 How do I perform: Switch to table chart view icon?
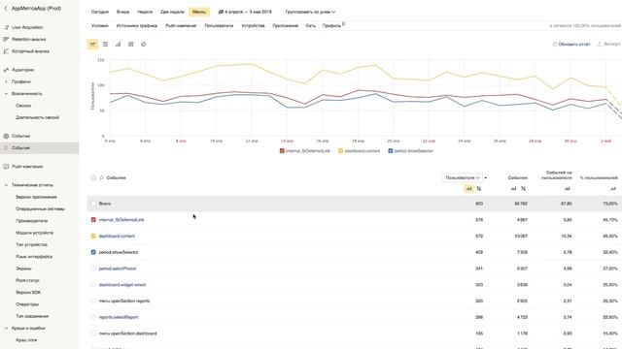[x=130, y=45]
